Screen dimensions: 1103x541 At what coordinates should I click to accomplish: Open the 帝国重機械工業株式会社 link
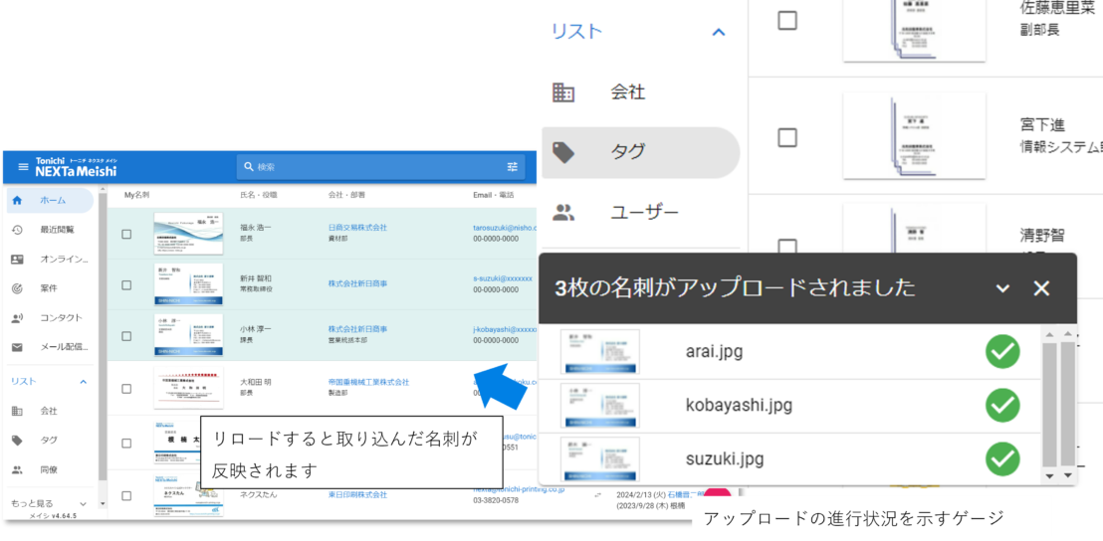[368, 382]
